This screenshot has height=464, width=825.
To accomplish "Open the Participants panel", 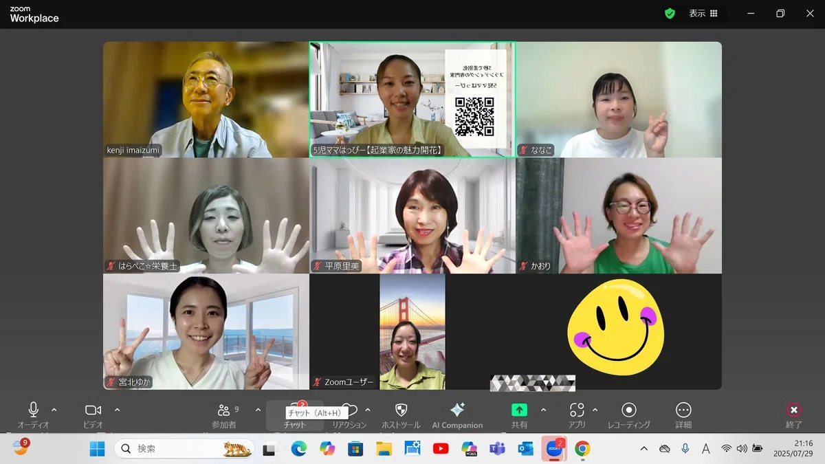I will pos(224,416).
